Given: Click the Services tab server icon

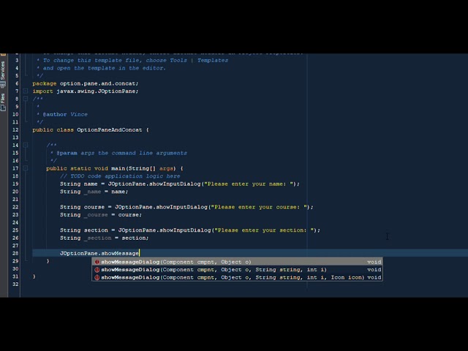Looking at the screenshot, I should [x=3, y=85].
